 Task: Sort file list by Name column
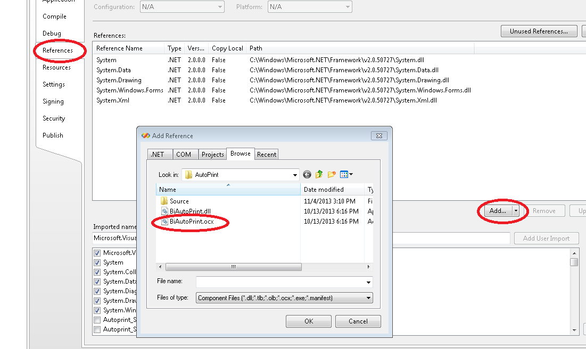pyautogui.click(x=228, y=190)
